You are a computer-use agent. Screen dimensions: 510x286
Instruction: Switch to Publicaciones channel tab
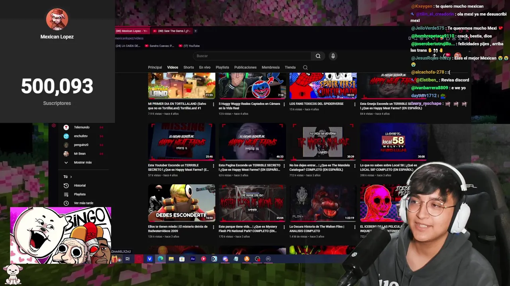click(245, 68)
